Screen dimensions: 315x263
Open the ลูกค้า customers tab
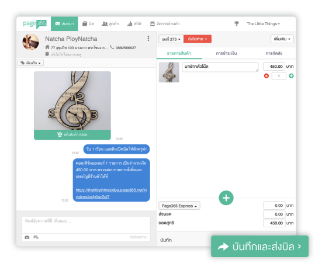pyautogui.click(x=110, y=24)
